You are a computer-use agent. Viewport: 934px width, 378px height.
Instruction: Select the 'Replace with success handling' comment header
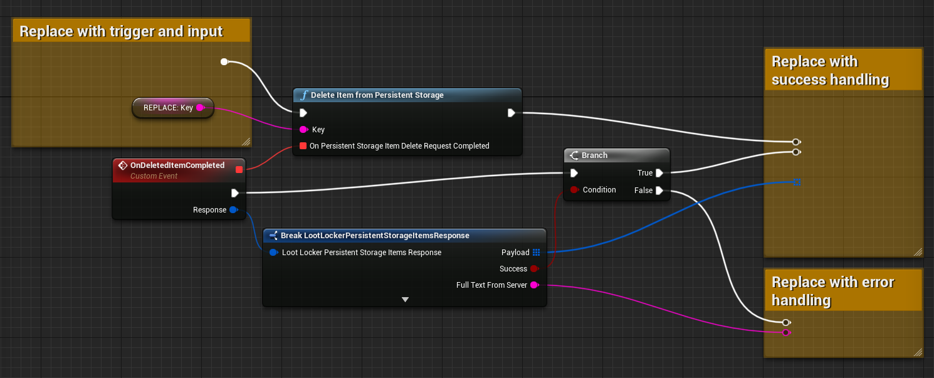(x=830, y=70)
